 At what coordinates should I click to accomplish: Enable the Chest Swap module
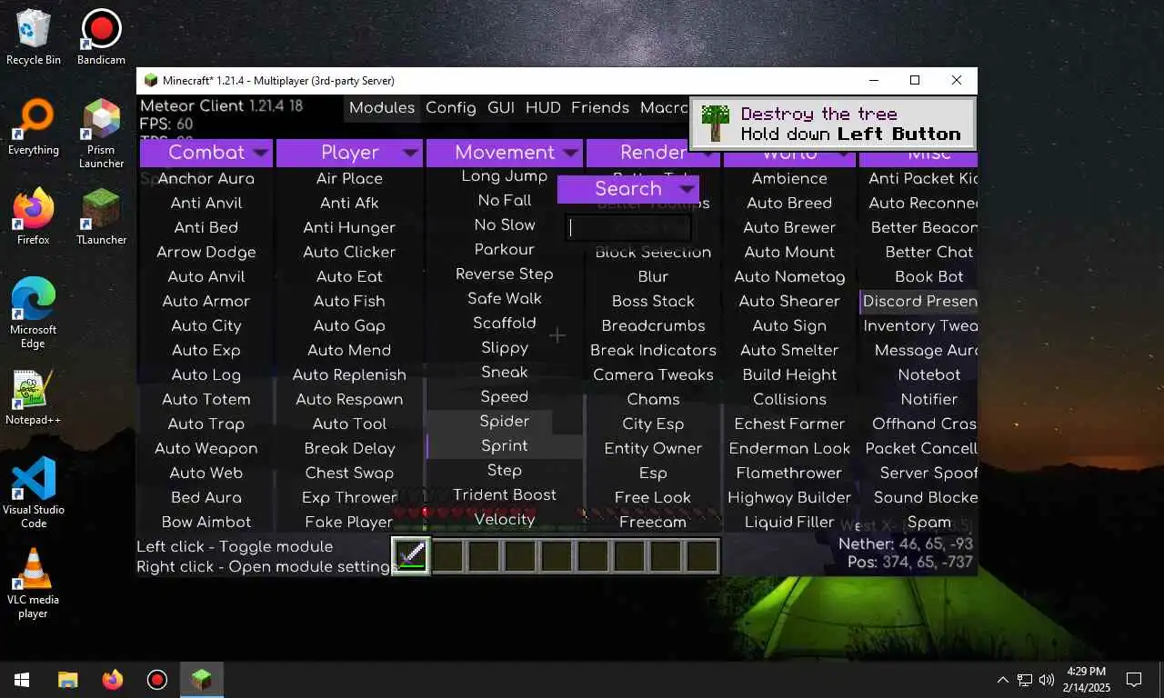(349, 474)
